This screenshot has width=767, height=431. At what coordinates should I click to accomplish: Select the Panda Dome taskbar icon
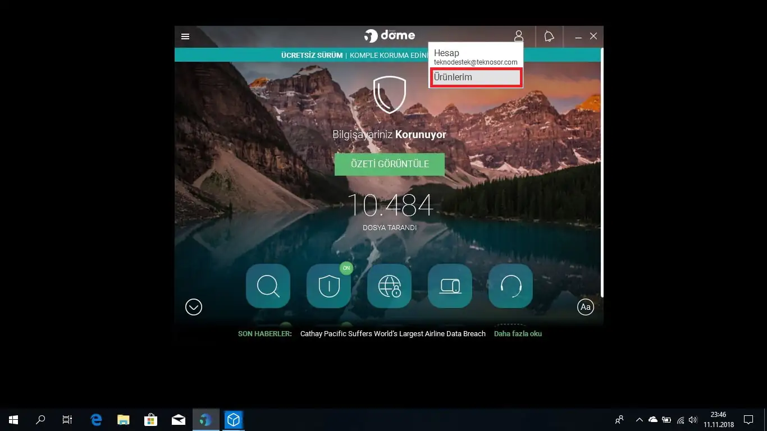pyautogui.click(x=206, y=420)
